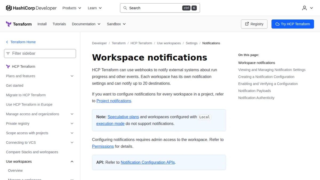Go to Developer breadcrumb
320x180 pixels.
point(99,43)
